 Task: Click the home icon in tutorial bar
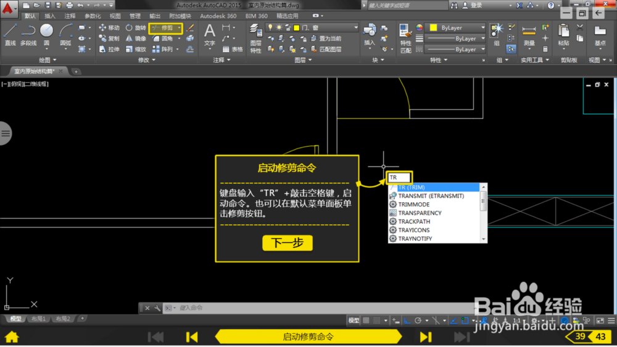[12, 337]
